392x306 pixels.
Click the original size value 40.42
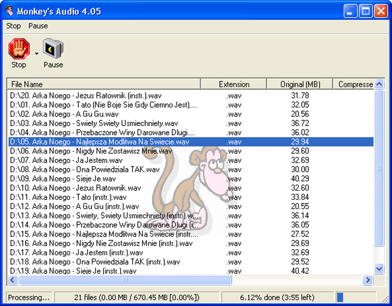pyautogui.click(x=300, y=271)
